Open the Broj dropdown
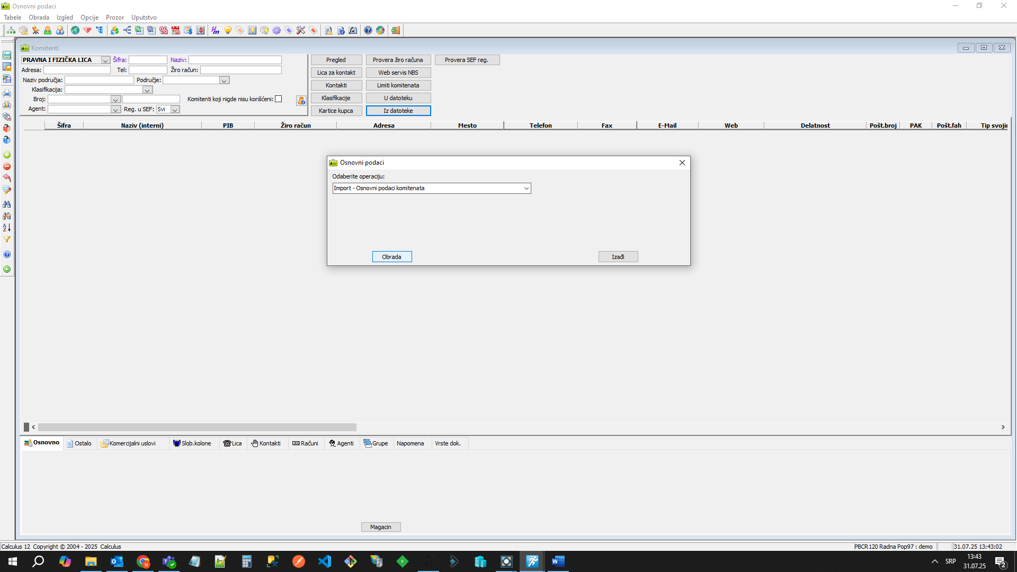 click(x=115, y=100)
